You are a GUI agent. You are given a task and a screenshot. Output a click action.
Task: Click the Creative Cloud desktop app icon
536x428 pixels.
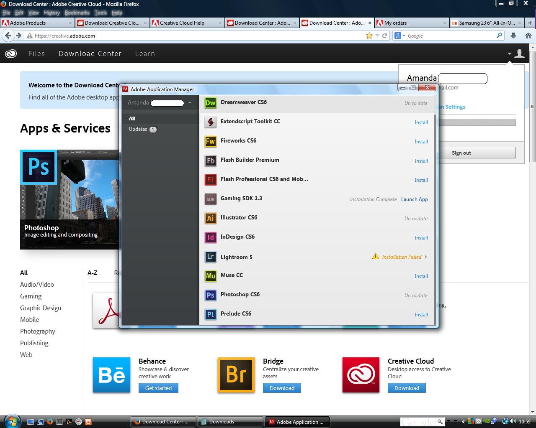coord(361,375)
